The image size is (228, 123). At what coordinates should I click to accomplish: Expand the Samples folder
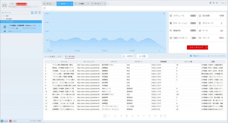coord(2,19)
